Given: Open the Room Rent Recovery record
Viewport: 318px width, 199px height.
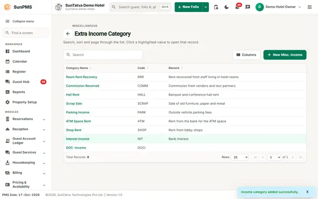Looking at the screenshot, I should (82, 77).
